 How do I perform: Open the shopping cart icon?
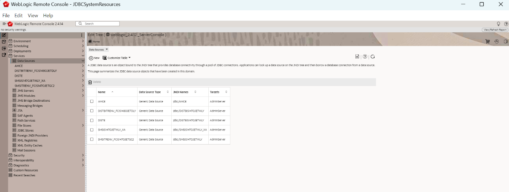click(488, 42)
